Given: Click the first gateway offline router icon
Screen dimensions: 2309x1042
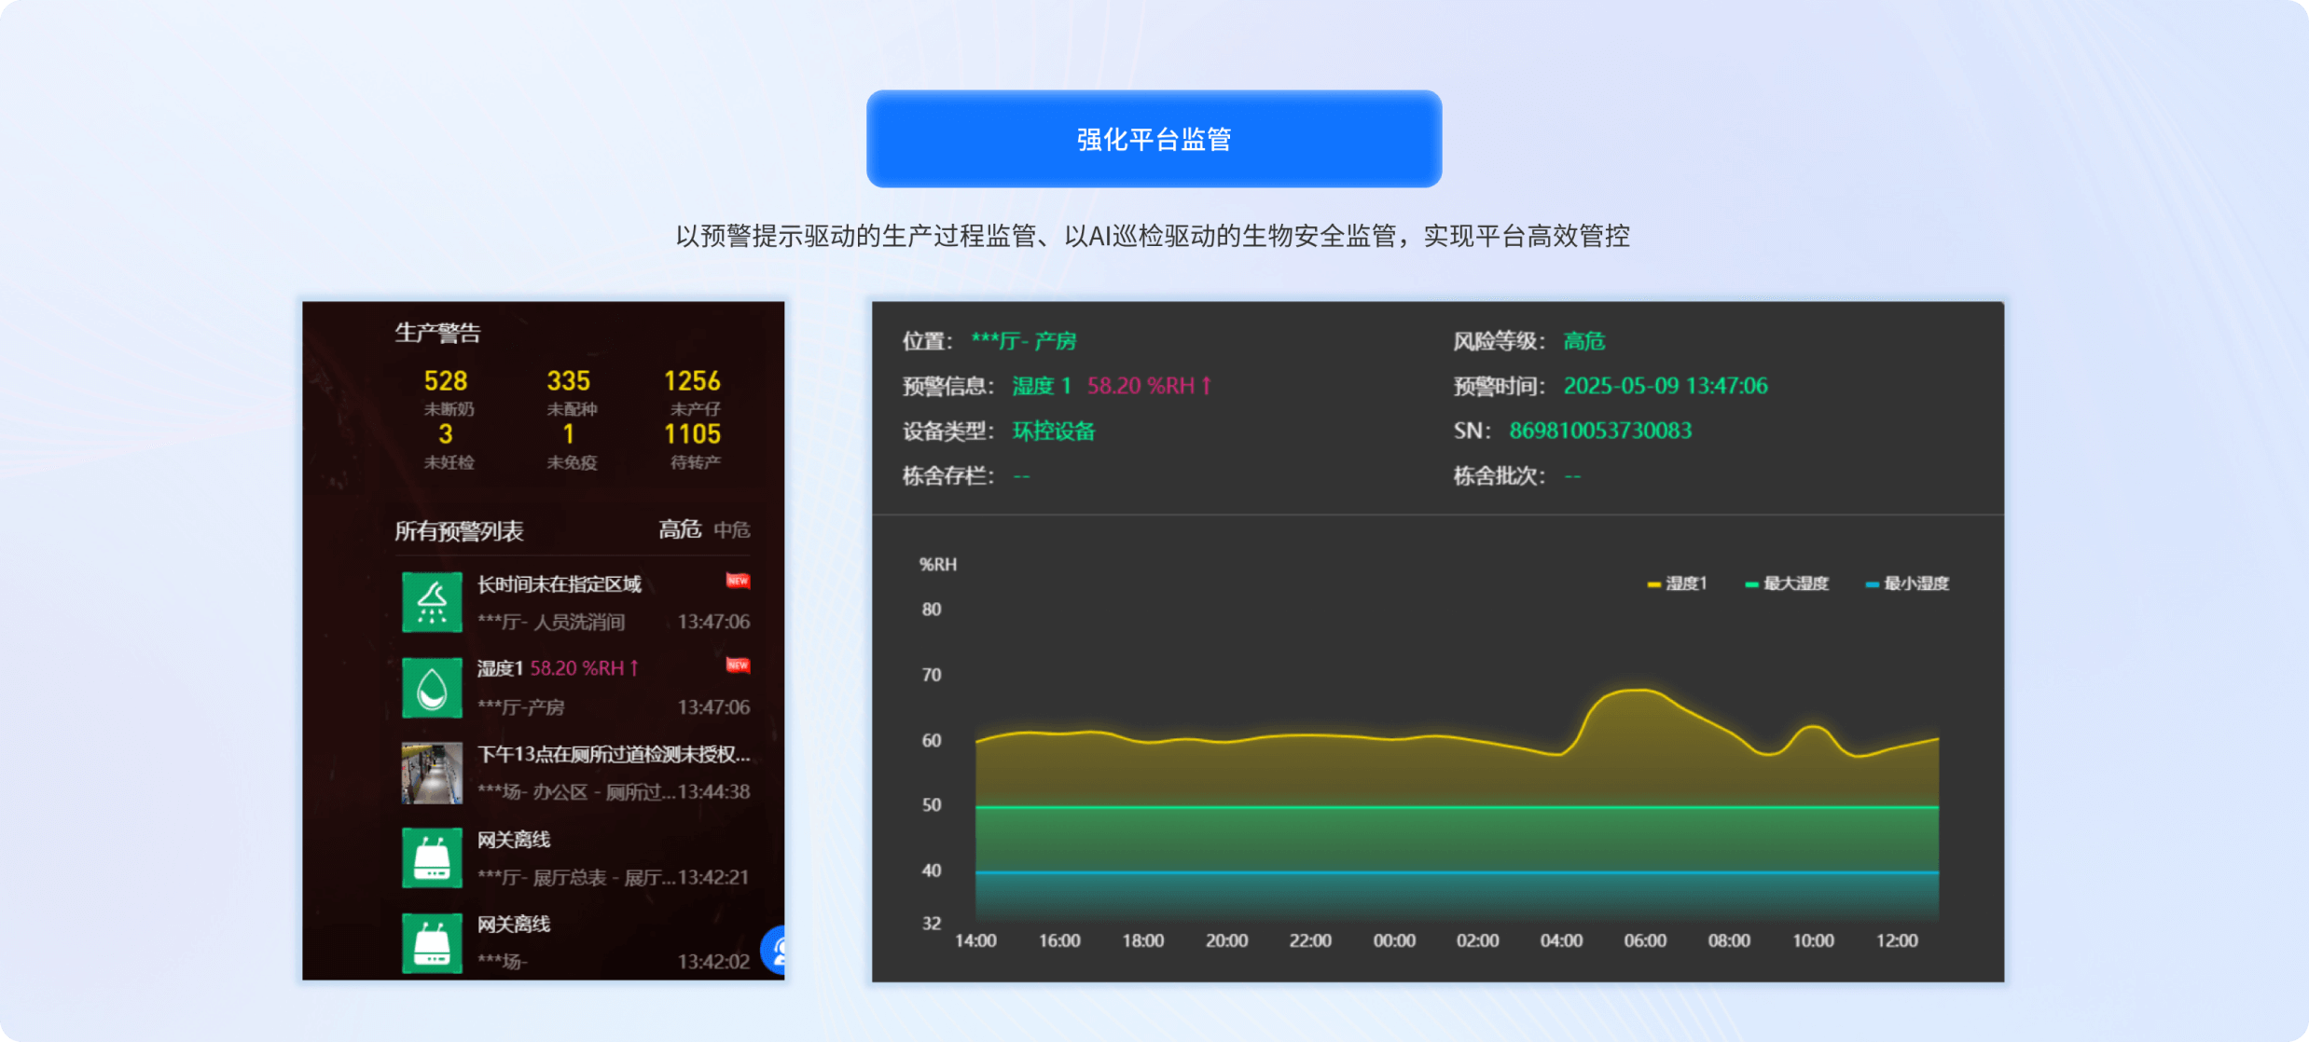Looking at the screenshot, I should [x=432, y=857].
